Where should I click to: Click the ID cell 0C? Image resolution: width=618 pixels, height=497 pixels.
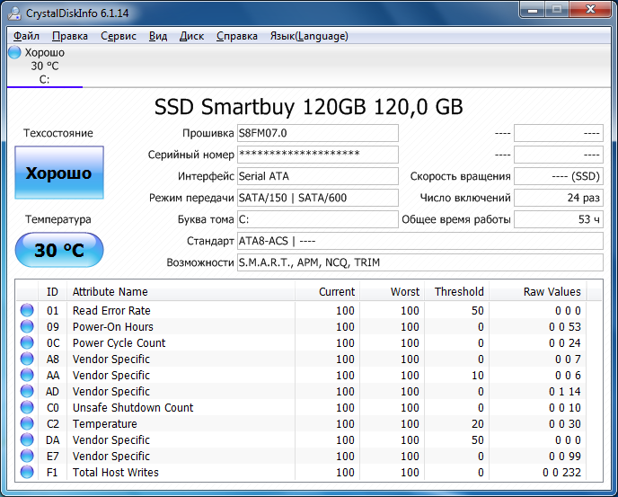(x=53, y=342)
